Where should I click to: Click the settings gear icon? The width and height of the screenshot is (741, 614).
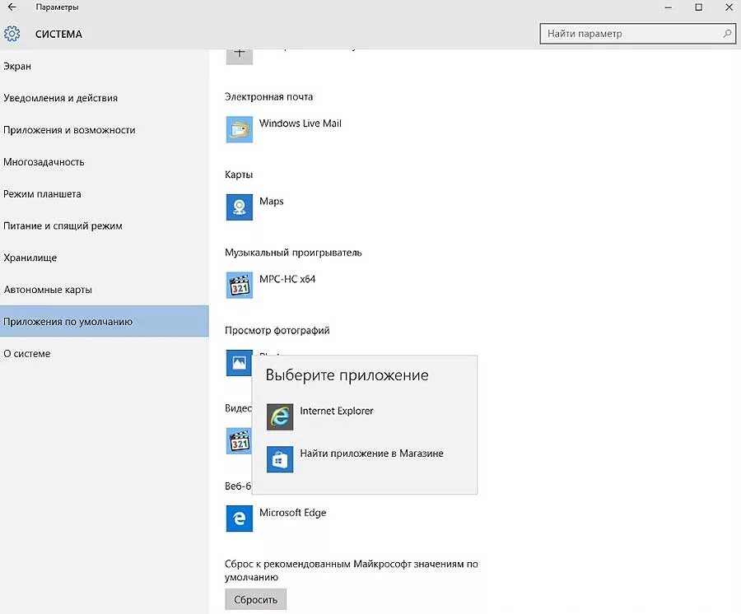pos(12,34)
